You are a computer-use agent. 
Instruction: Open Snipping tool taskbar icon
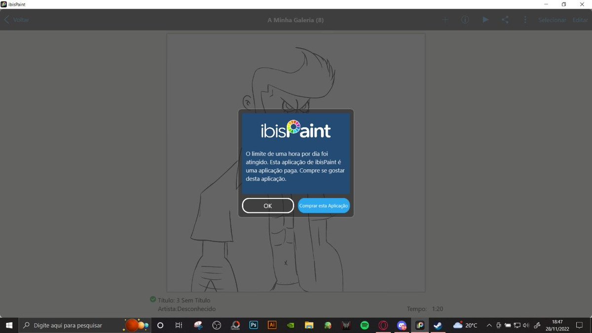[x=198, y=325]
